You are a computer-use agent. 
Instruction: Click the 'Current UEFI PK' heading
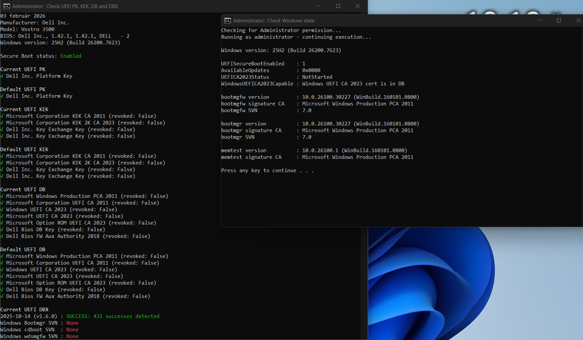(23, 69)
